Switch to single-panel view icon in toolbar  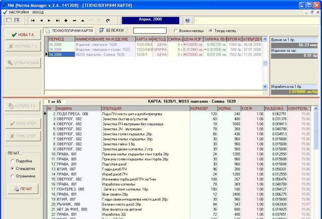tap(8, 21)
